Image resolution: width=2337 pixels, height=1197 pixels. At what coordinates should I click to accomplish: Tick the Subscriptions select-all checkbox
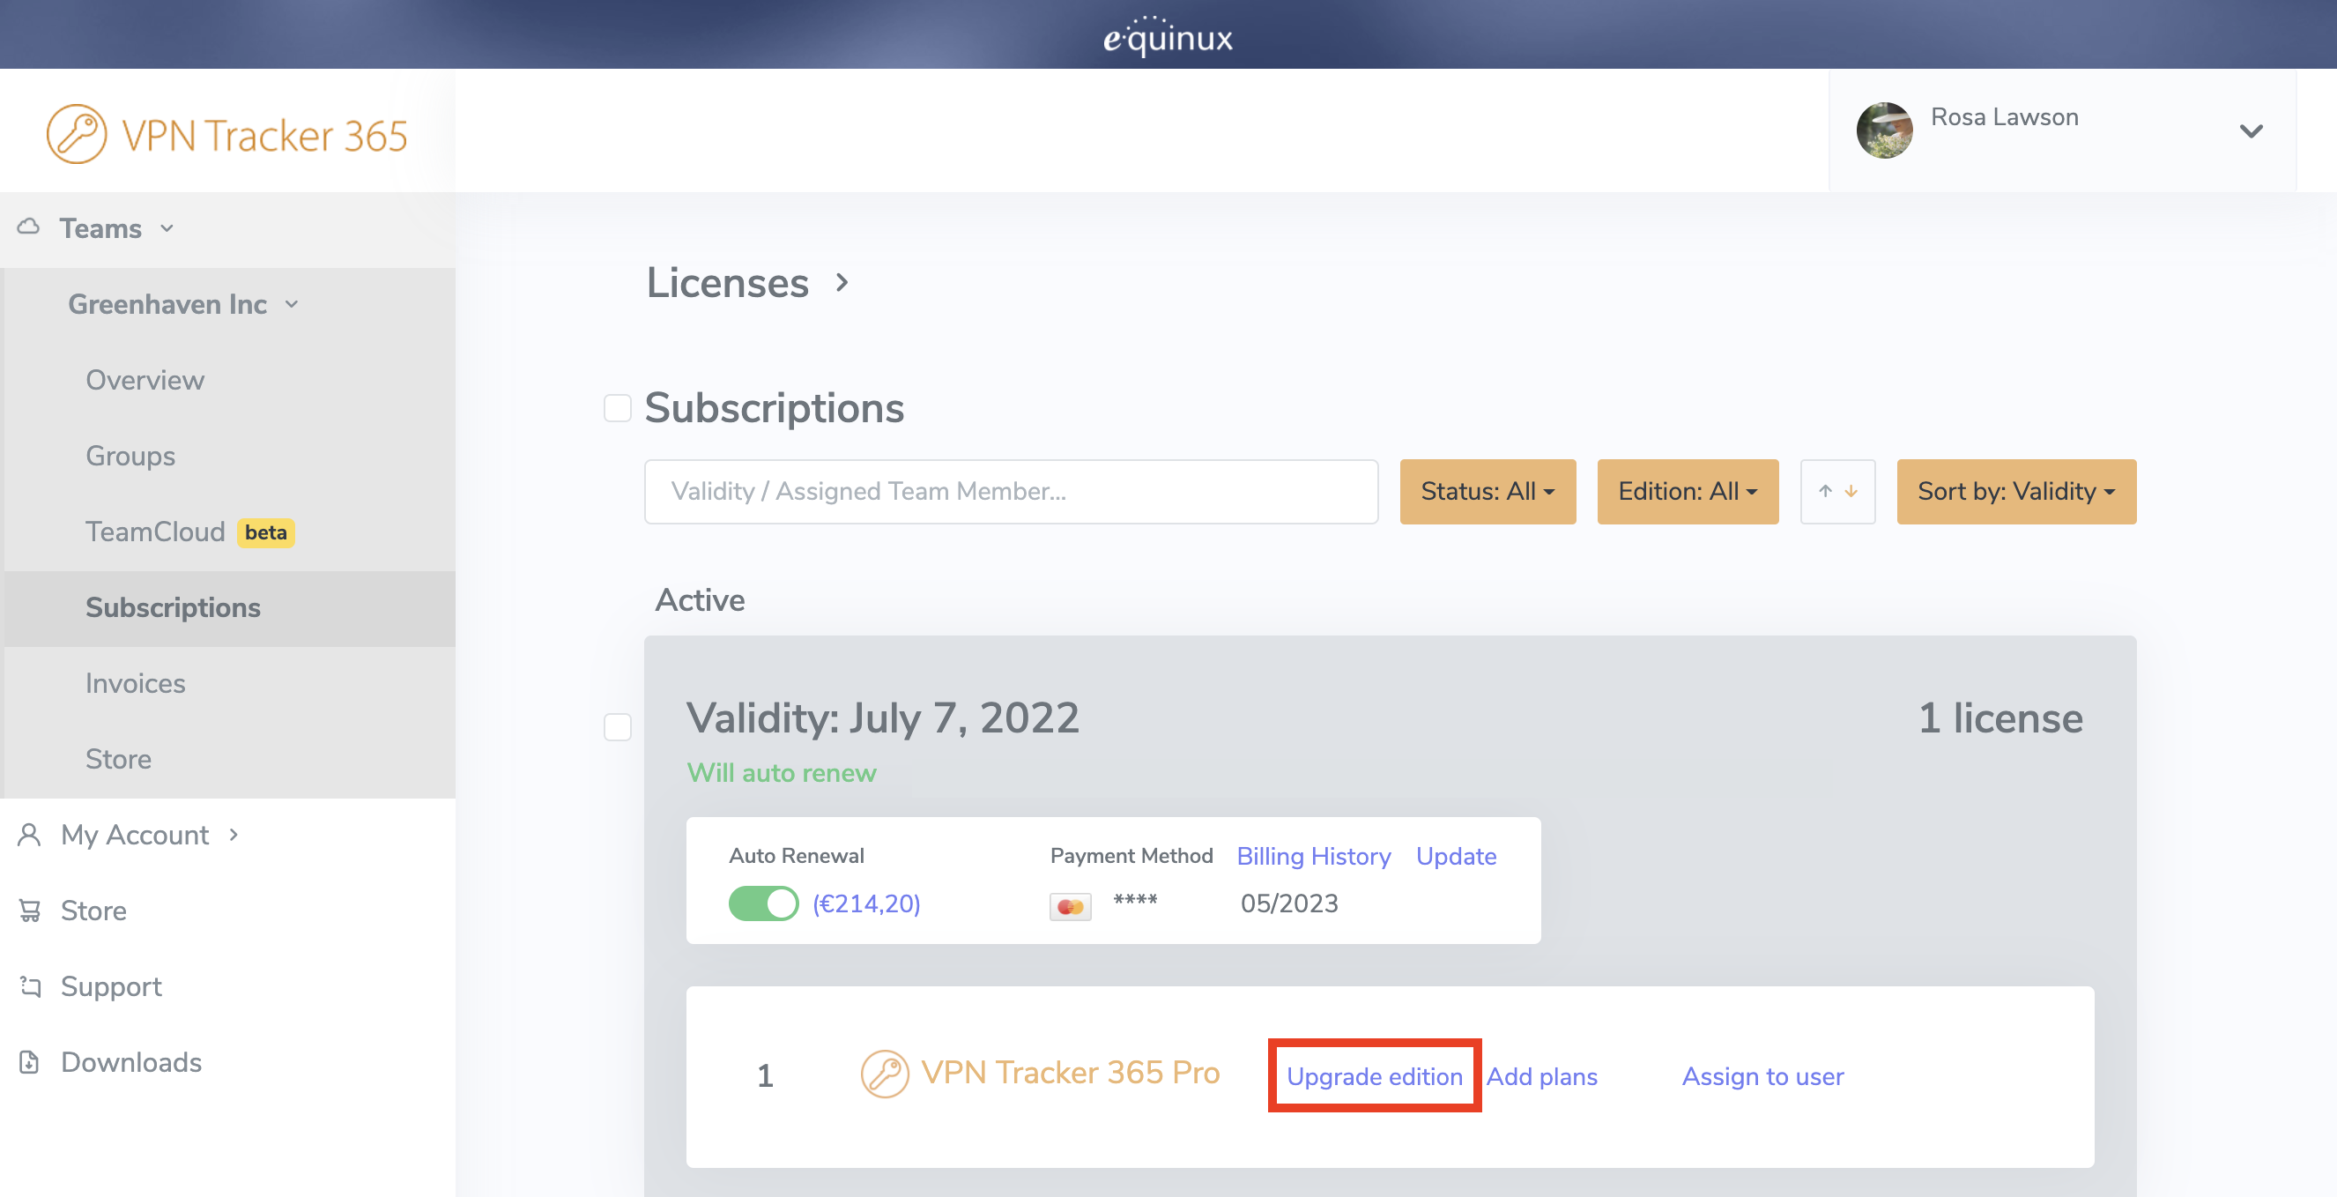pos(618,407)
